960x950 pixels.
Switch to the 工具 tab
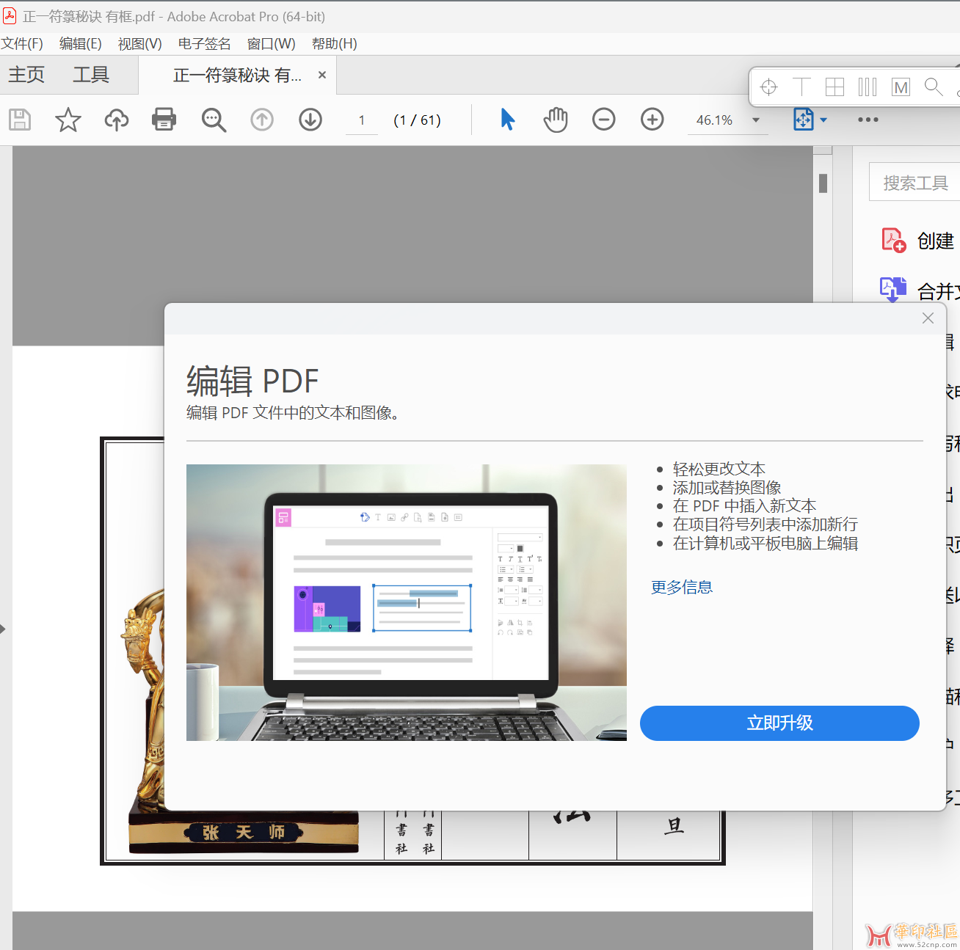point(91,75)
